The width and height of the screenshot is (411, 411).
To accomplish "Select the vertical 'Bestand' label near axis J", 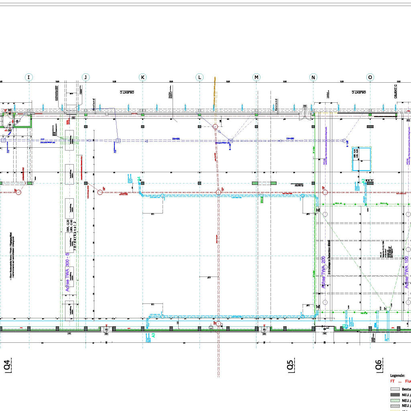I will [x=94, y=105].
